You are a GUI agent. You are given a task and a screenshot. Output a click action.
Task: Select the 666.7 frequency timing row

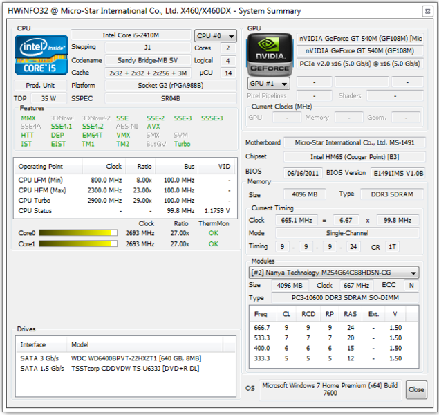point(334,328)
